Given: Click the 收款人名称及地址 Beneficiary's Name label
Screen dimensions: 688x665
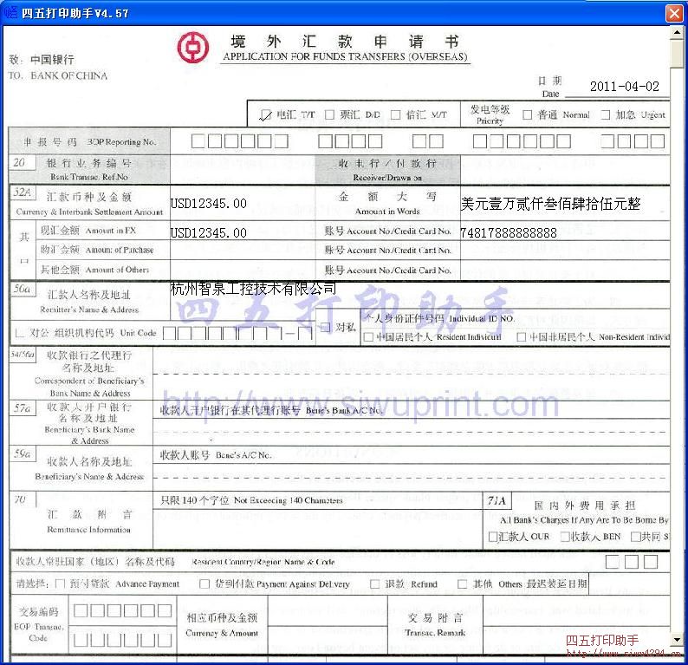Looking at the screenshot, I should click(x=89, y=468).
